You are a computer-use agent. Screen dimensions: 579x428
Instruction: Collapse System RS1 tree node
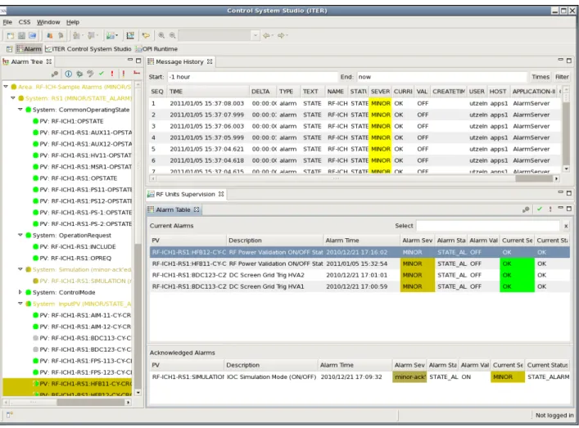coord(13,98)
